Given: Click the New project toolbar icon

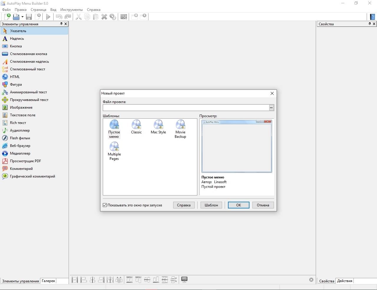Looking at the screenshot, I should (7, 17).
